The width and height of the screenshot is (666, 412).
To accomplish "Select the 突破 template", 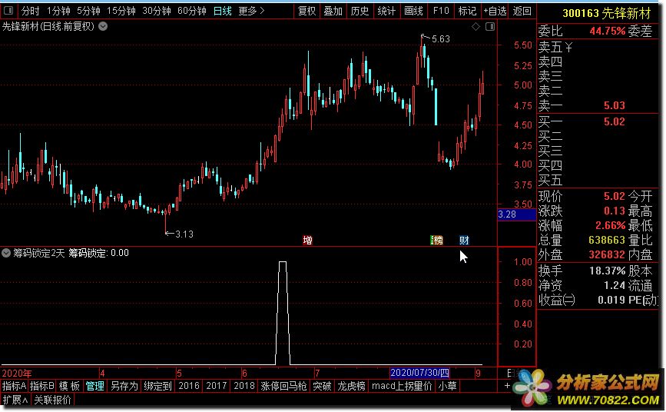I will tap(322, 386).
